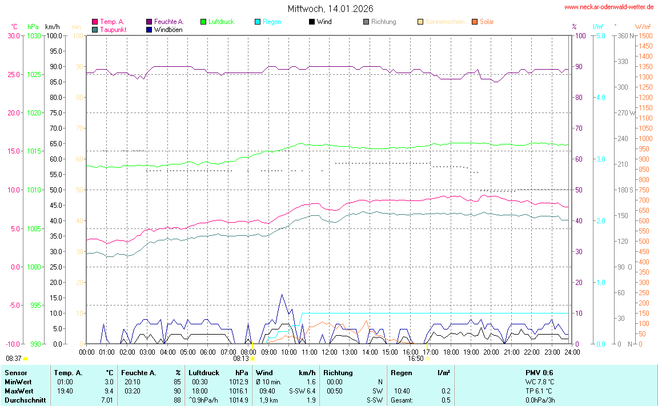Click the green Luftdruck legend square
Image resolution: width=658 pixels, height=406 pixels.
(x=203, y=22)
